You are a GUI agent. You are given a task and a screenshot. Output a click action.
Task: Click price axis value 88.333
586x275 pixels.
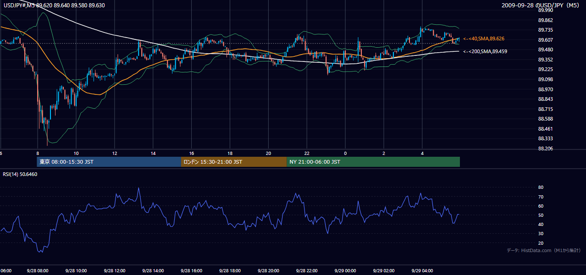[x=546, y=138]
